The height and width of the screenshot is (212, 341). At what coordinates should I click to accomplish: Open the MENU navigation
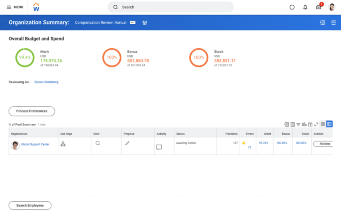click(x=15, y=7)
